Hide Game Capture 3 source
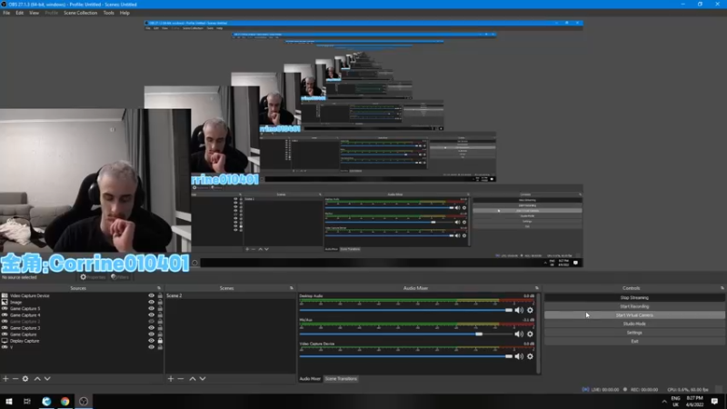This screenshot has width=727, height=409. pyautogui.click(x=151, y=328)
